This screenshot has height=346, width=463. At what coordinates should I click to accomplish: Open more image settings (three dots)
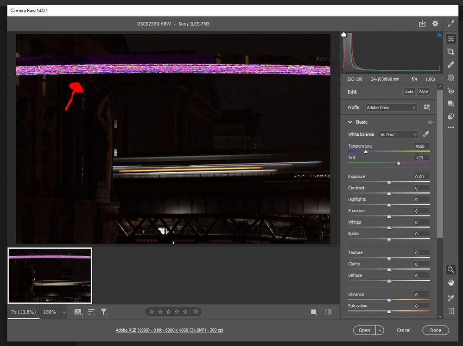tap(450, 127)
